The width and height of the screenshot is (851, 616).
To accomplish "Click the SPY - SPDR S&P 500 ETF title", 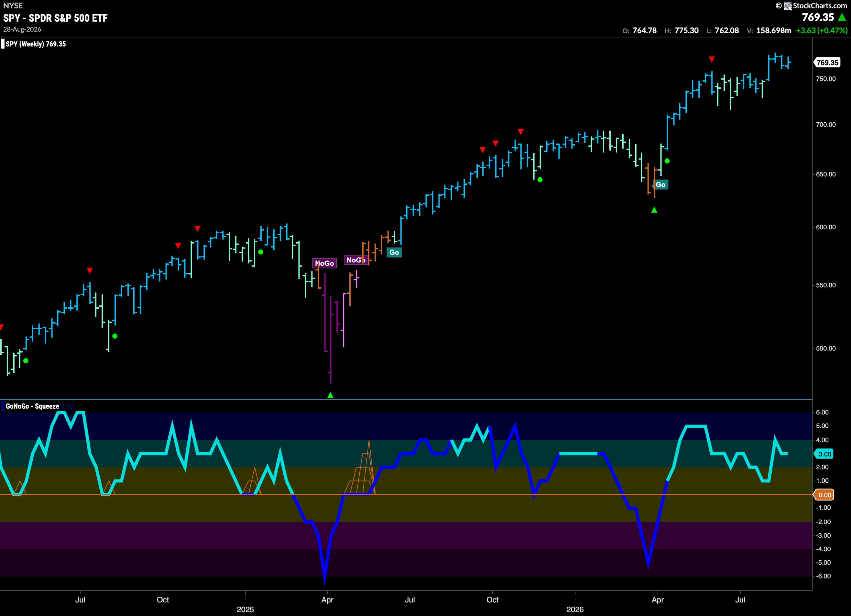I will point(56,18).
